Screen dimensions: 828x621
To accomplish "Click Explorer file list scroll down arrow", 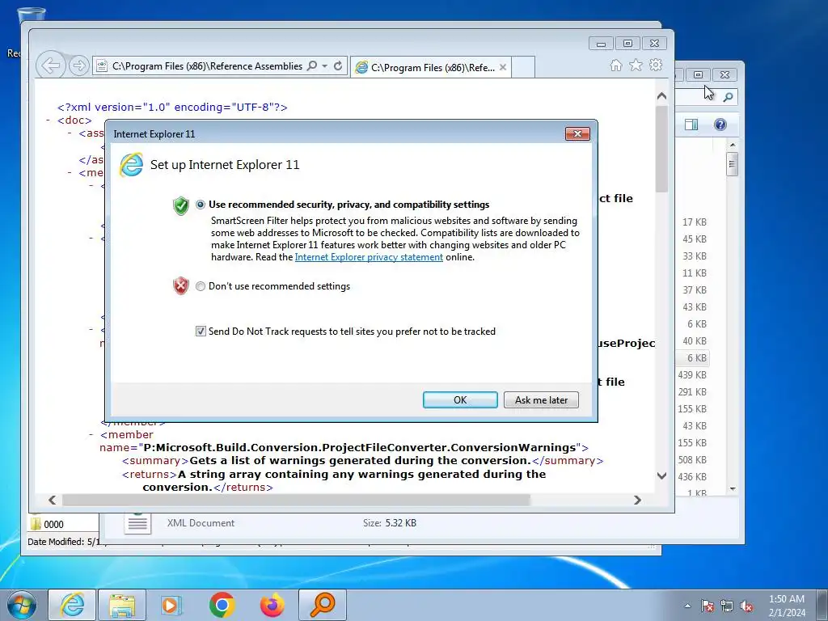I will tap(732, 489).
